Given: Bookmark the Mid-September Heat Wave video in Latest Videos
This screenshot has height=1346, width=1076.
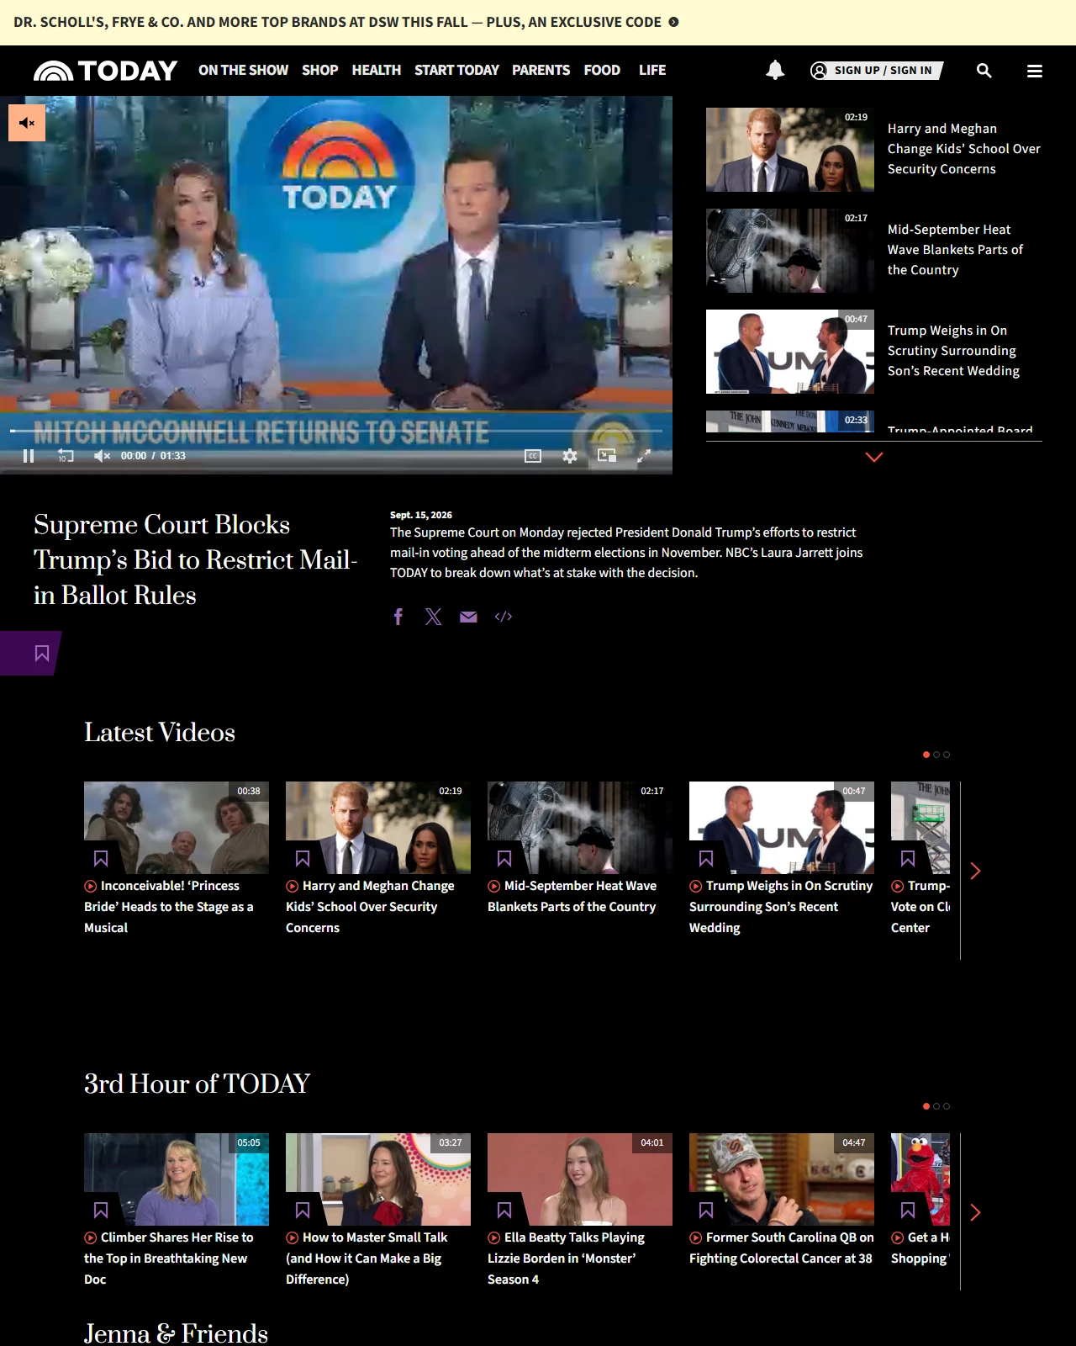Looking at the screenshot, I should click(504, 858).
